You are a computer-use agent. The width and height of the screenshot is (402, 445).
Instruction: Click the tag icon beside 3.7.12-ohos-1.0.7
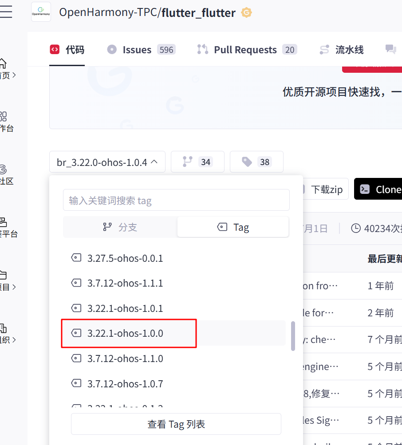(76, 383)
